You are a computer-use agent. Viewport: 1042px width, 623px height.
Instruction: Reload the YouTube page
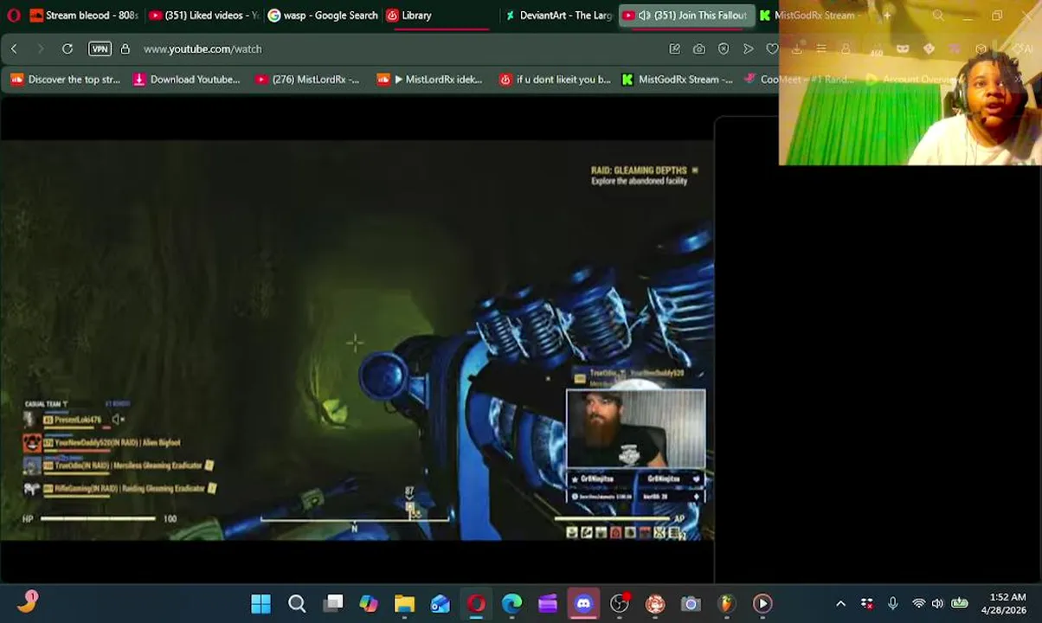tap(68, 48)
